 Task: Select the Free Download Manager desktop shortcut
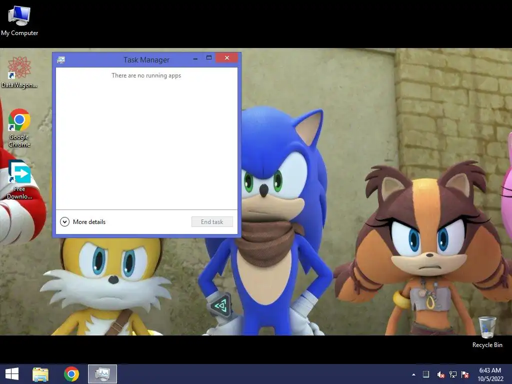tap(19, 179)
